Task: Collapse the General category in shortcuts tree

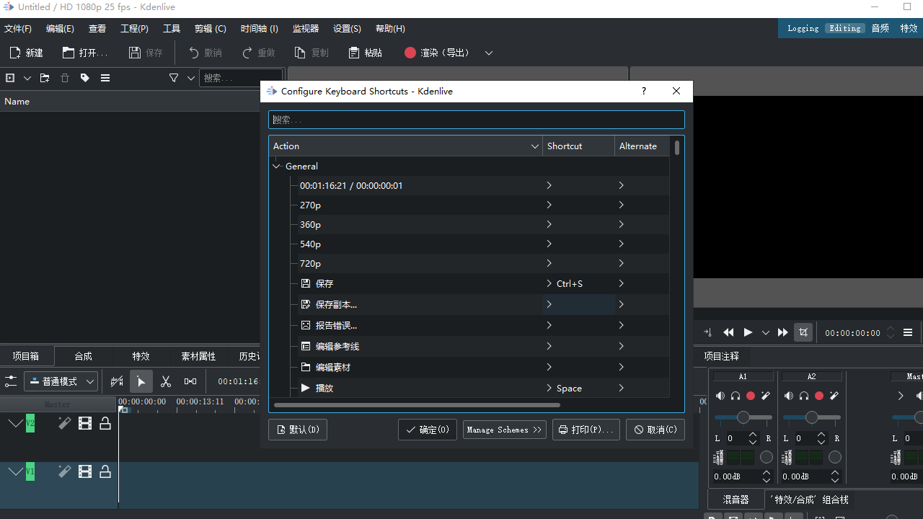Action: tap(277, 167)
